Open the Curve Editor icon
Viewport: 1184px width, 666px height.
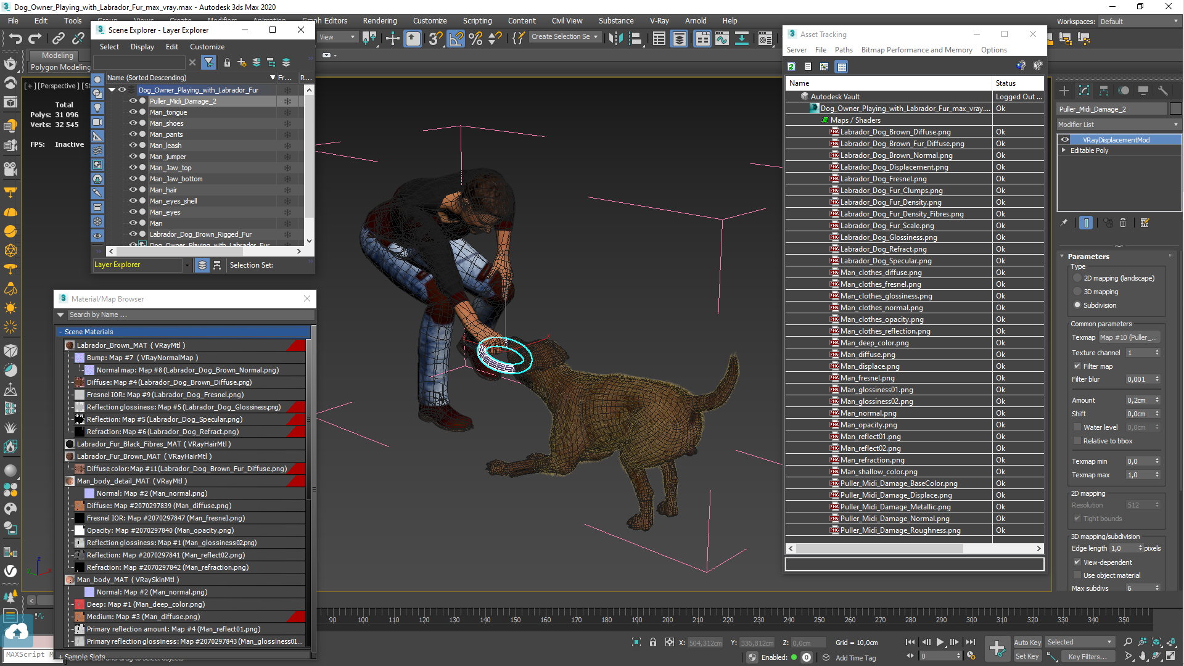(x=722, y=39)
